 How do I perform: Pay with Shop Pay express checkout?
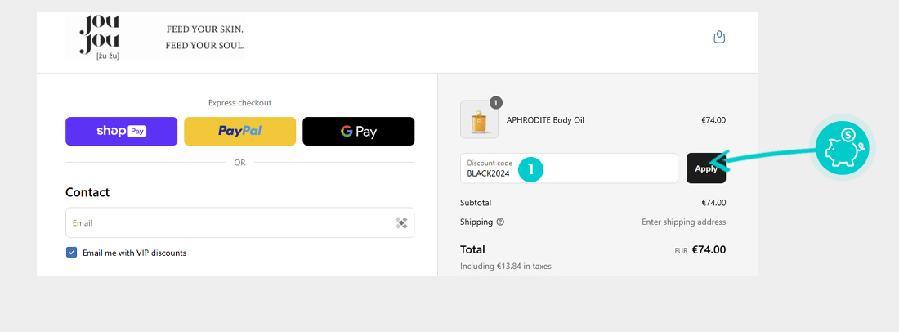(122, 132)
